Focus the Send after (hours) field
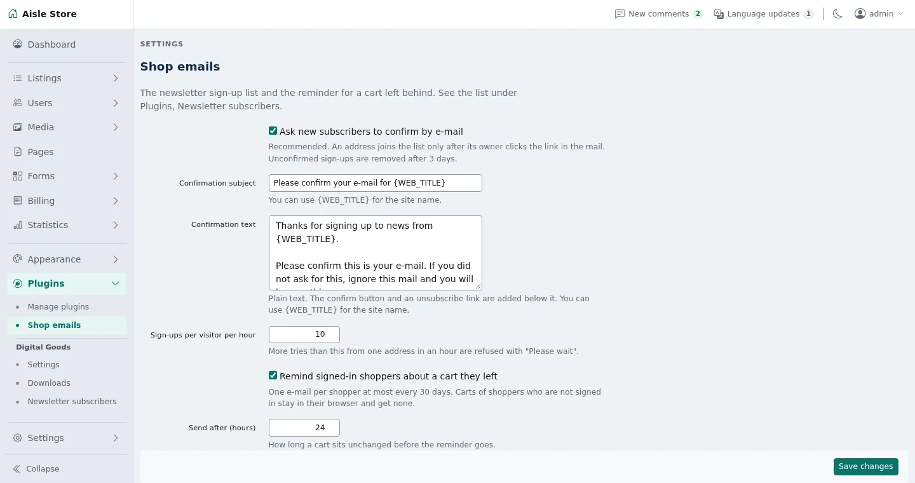Image resolution: width=915 pixels, height=483 pixels. coord(304,428)
